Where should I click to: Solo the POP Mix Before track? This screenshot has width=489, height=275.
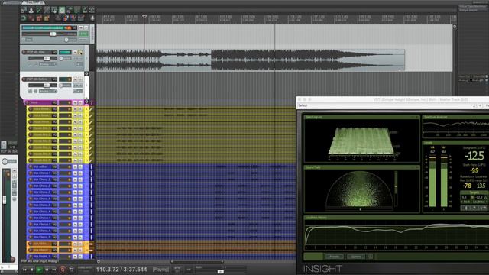tap(80, 79)
